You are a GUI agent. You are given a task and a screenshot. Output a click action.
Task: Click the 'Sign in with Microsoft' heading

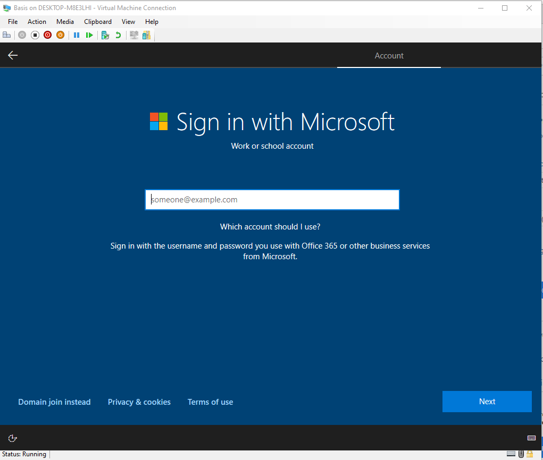coord(286,122)
